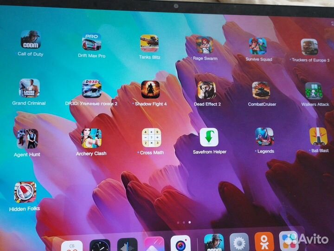This screenshot has height=251, width=334.
Task: Launch the Rage Swarm game
Action: pyautogui.click(x=205, y=45)
